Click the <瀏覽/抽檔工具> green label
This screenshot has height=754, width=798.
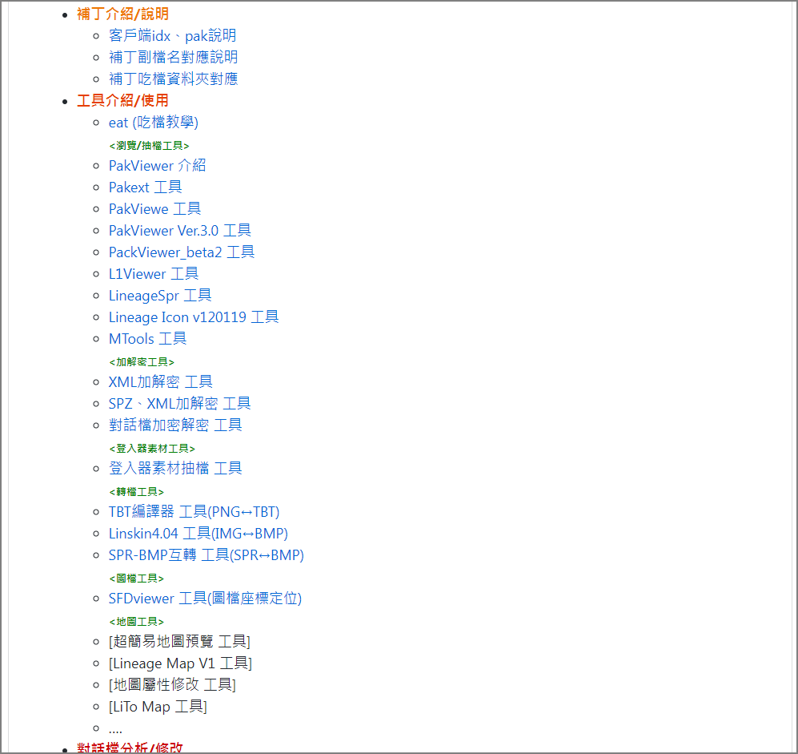149,146
